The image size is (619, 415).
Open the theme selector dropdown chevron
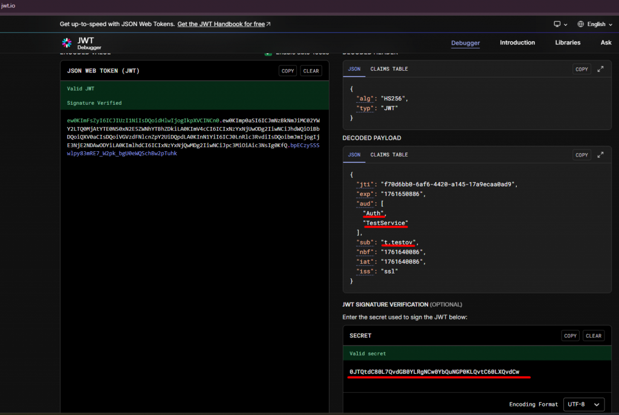(x=566, y=24)
